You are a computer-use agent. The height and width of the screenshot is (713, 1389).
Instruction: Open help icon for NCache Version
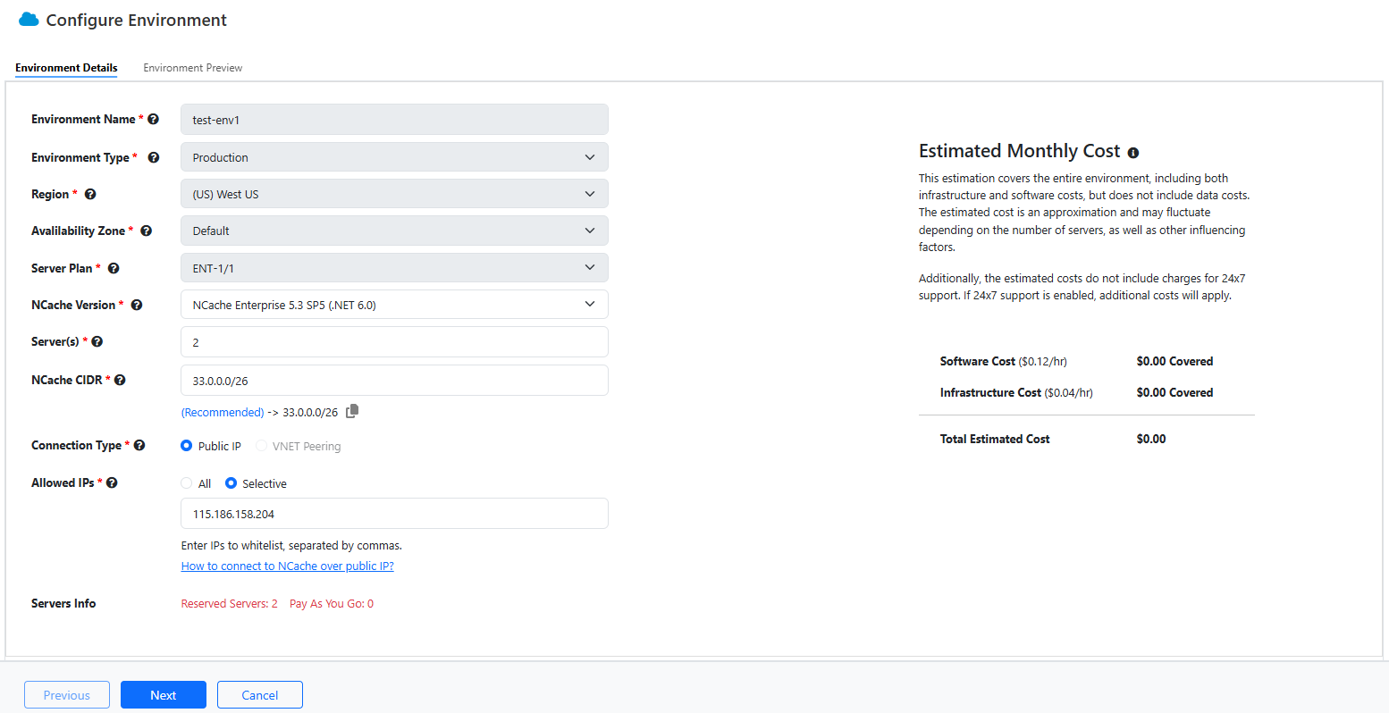(x=137, y=305)
